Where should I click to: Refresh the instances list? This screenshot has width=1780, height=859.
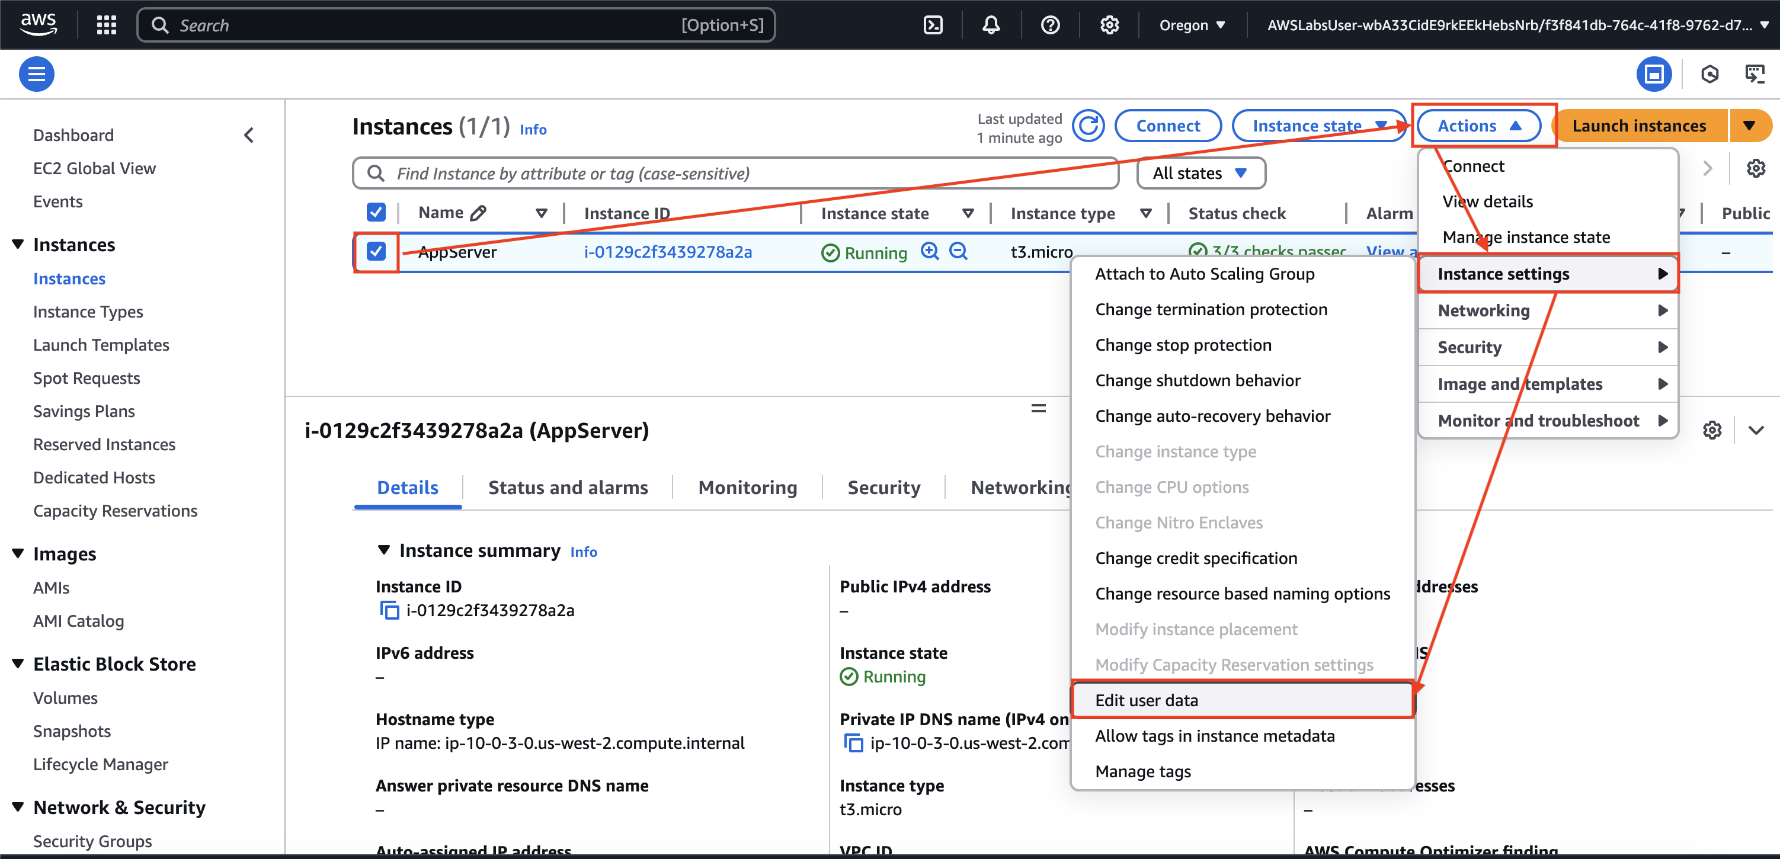pyautogui.click(x=1088, y=126)
